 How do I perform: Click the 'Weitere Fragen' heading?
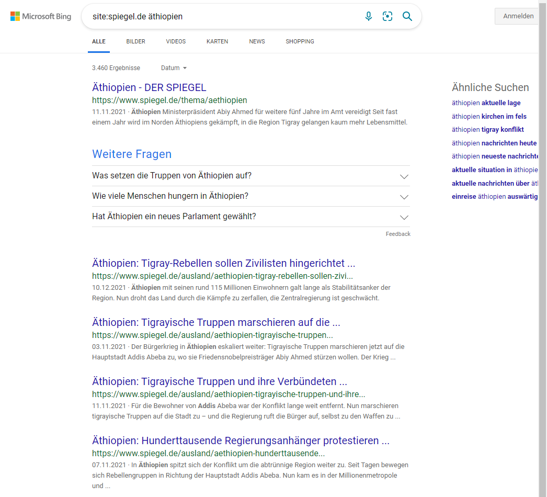tap(132, 154)
